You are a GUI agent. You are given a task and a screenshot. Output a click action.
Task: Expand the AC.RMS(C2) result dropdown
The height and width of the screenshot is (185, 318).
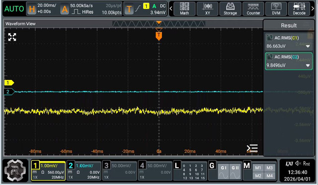click(308, 65)
